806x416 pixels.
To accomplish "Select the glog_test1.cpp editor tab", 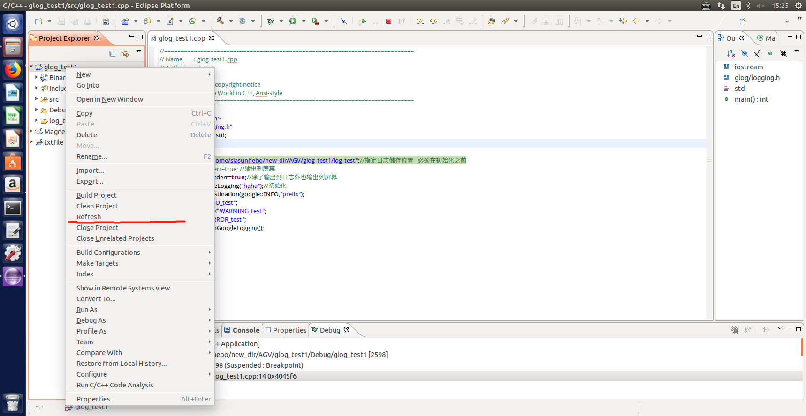I will [182, 38].
